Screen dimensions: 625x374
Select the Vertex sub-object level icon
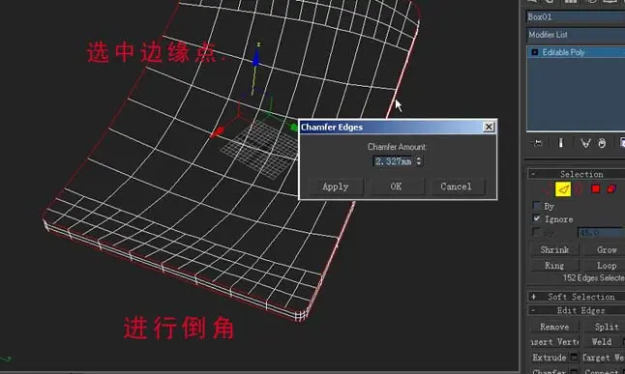click(548, 189)
